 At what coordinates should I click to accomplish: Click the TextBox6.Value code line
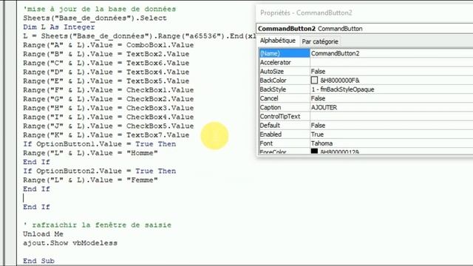point(106,63)
